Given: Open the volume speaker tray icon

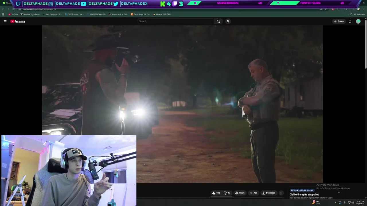Looking at the screenshot, I should pos(353,203).
